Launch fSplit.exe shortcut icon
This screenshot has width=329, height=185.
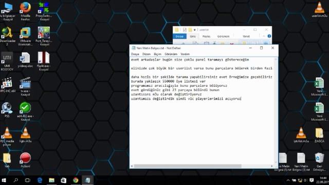click(44, 61)
